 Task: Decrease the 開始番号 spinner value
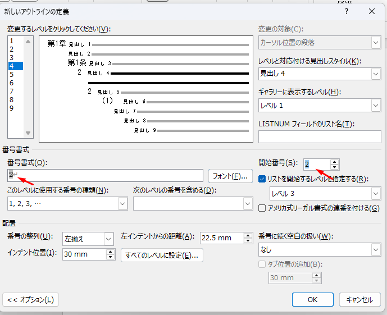(335, 167)
